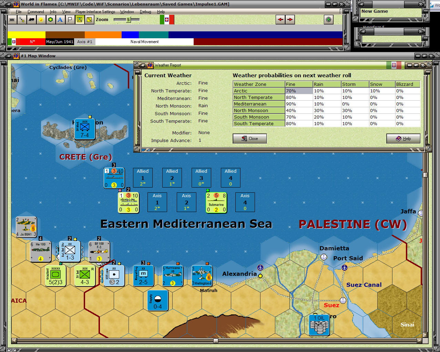Select the Graziani 5(2)3 HQ counter

55,276
